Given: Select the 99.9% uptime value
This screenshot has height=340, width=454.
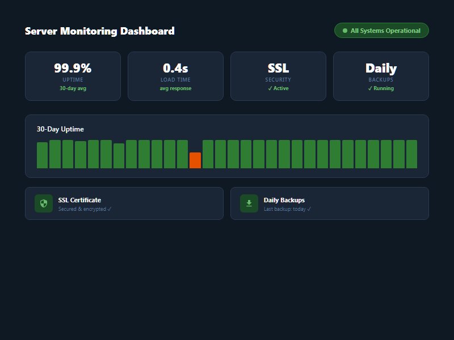Looking at the screenshot, I should pos(73,68).
